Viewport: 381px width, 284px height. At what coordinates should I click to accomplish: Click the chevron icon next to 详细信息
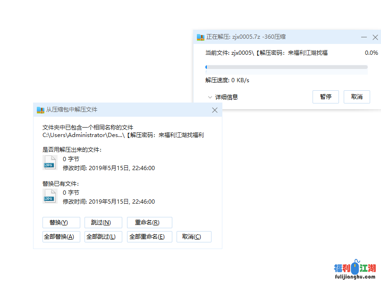pos(211,97)
